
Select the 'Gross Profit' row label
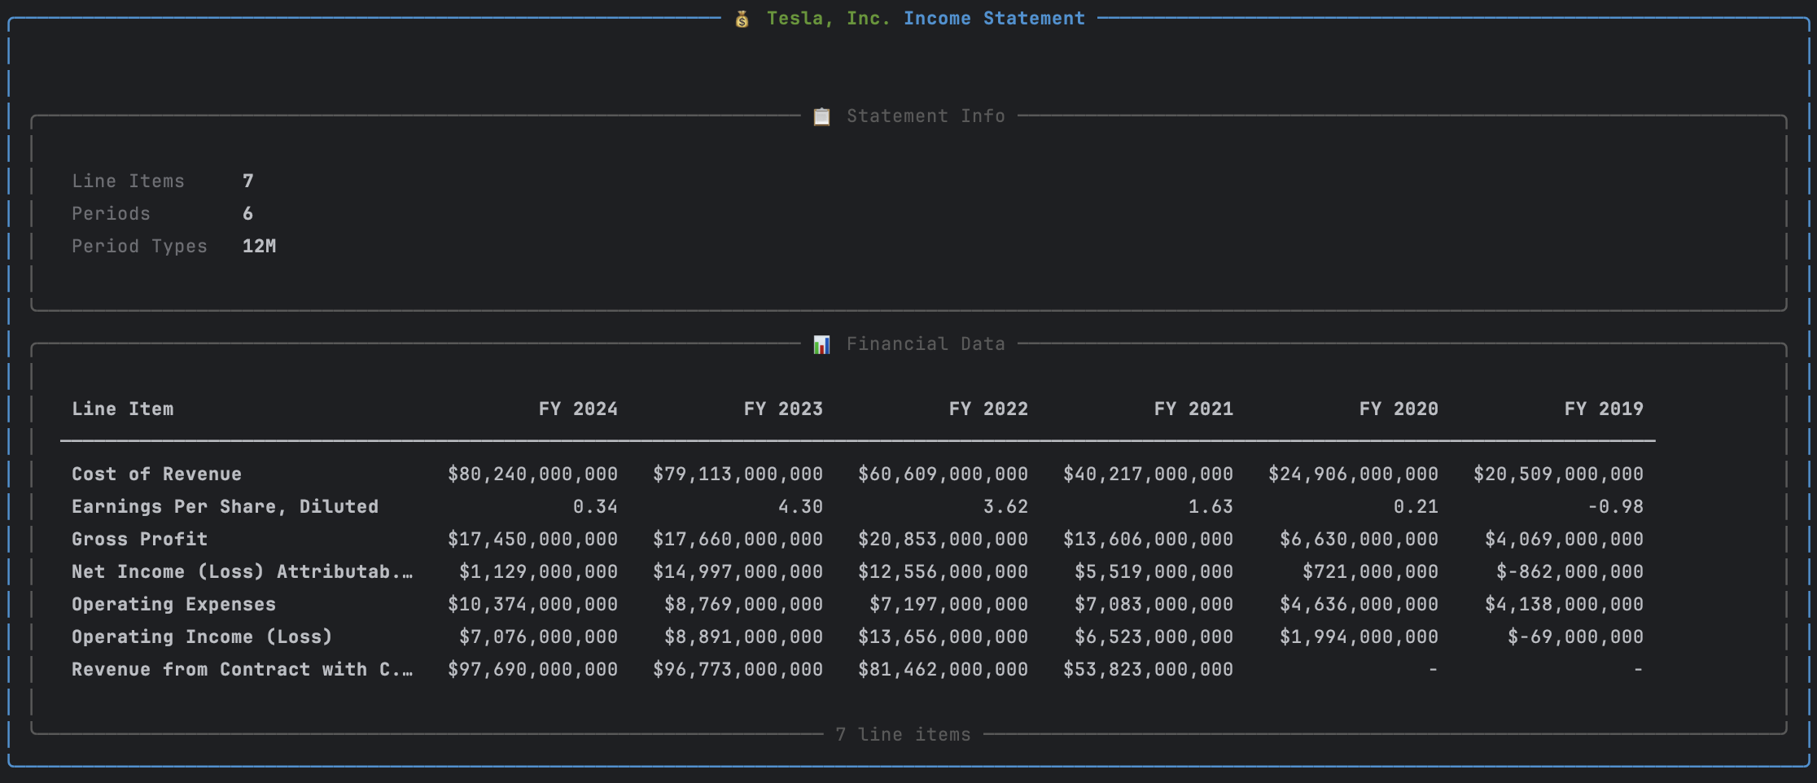point(139,539)
